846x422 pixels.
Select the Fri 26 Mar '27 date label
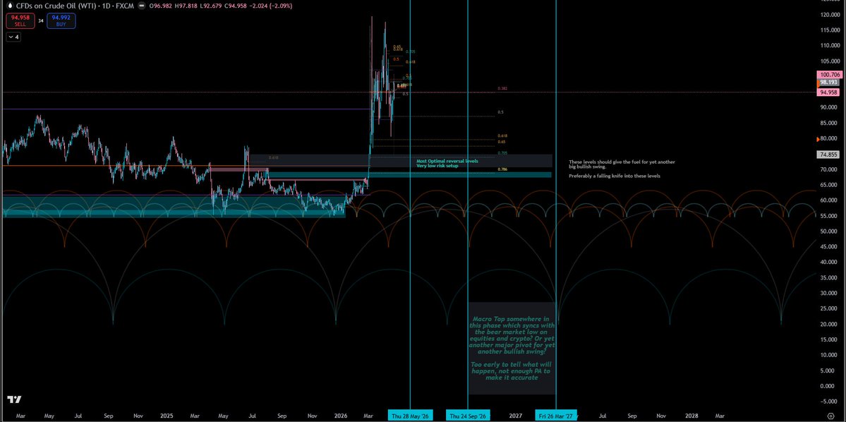[x=556, y=416]
